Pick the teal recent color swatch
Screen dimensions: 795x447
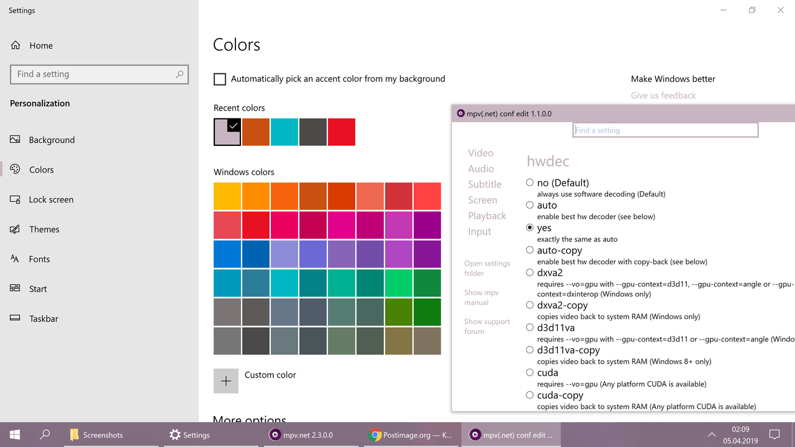tap(284, 132)
